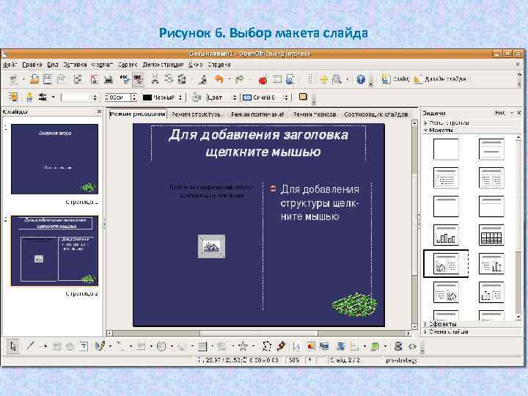Select the Stars shapes tool
Viewport: 528px width, 396px height.
coord(243,346)
